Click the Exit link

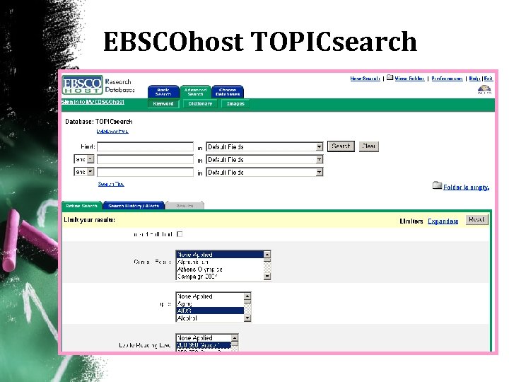[x=488, y=79]
